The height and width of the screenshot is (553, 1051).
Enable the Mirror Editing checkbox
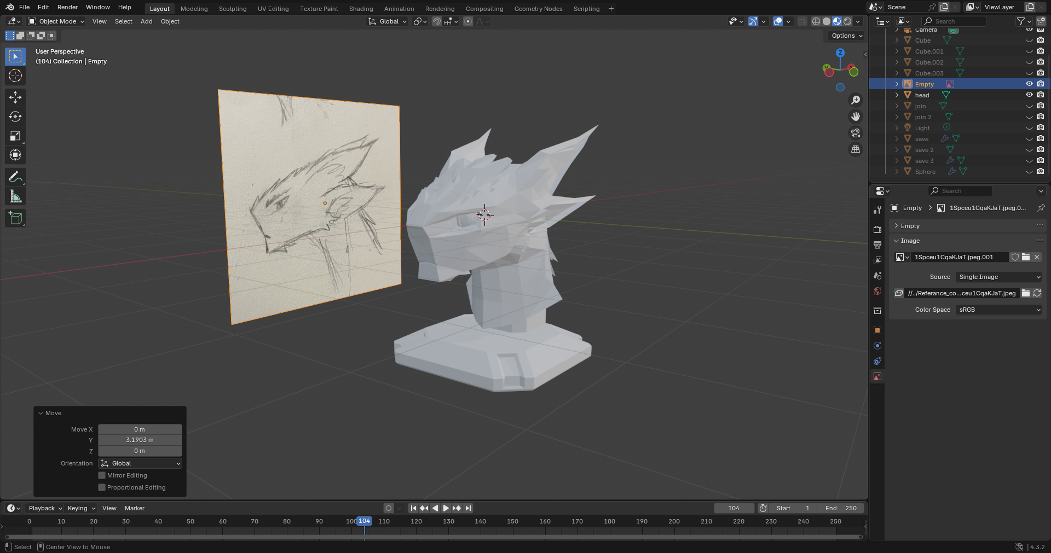[102, 475]
